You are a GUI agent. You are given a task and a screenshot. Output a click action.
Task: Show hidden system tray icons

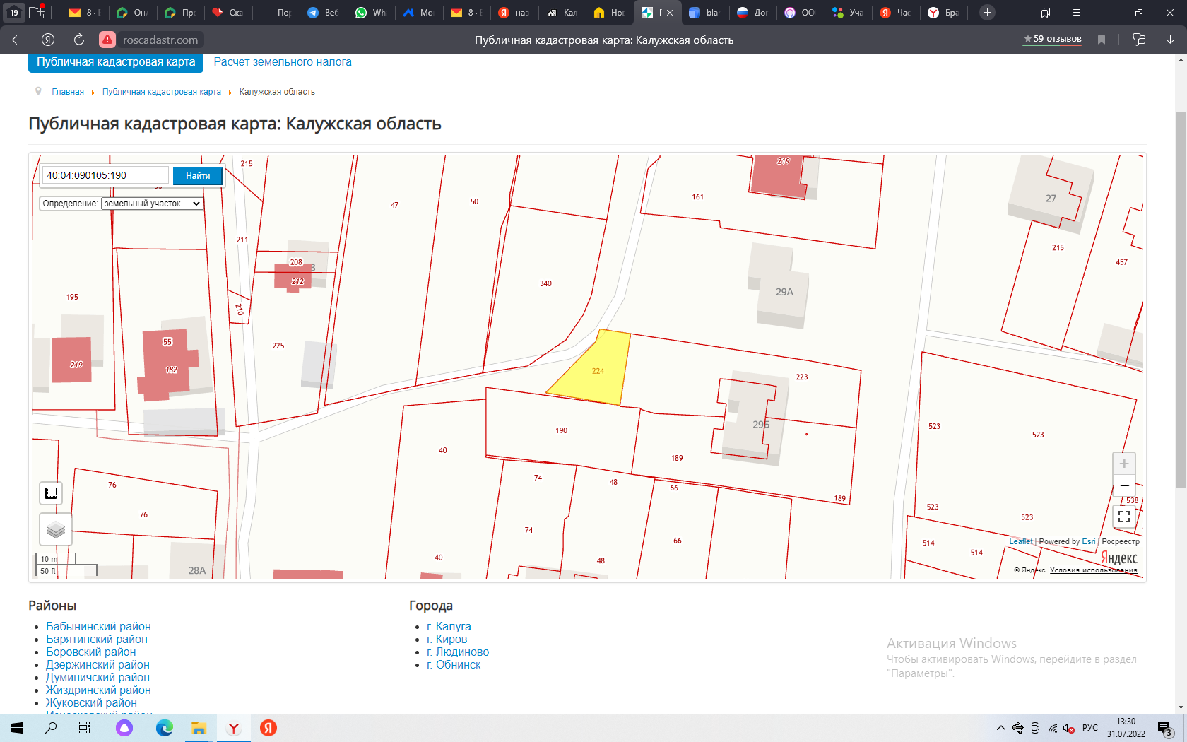[x=1000, y=728]
